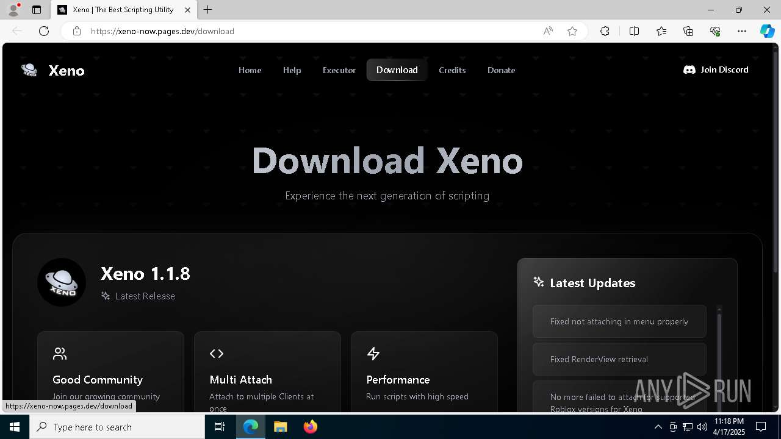Click the sparkle icon beside Latest Release
The image size is (781, 439).
tap(106, 296)
